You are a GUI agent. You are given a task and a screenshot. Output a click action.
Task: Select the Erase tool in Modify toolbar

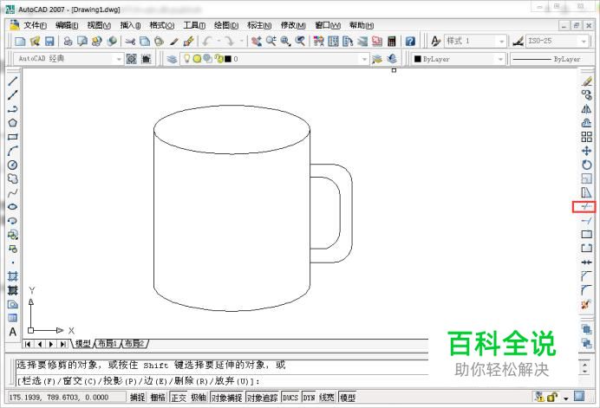coord(587,81)
